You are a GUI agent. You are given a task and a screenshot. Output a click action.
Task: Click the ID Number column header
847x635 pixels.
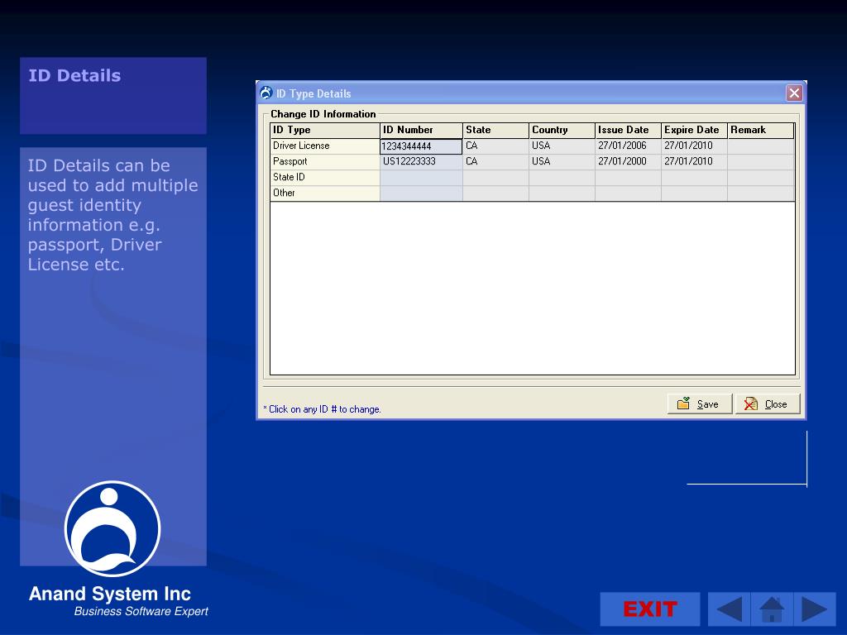coord(421,130)
